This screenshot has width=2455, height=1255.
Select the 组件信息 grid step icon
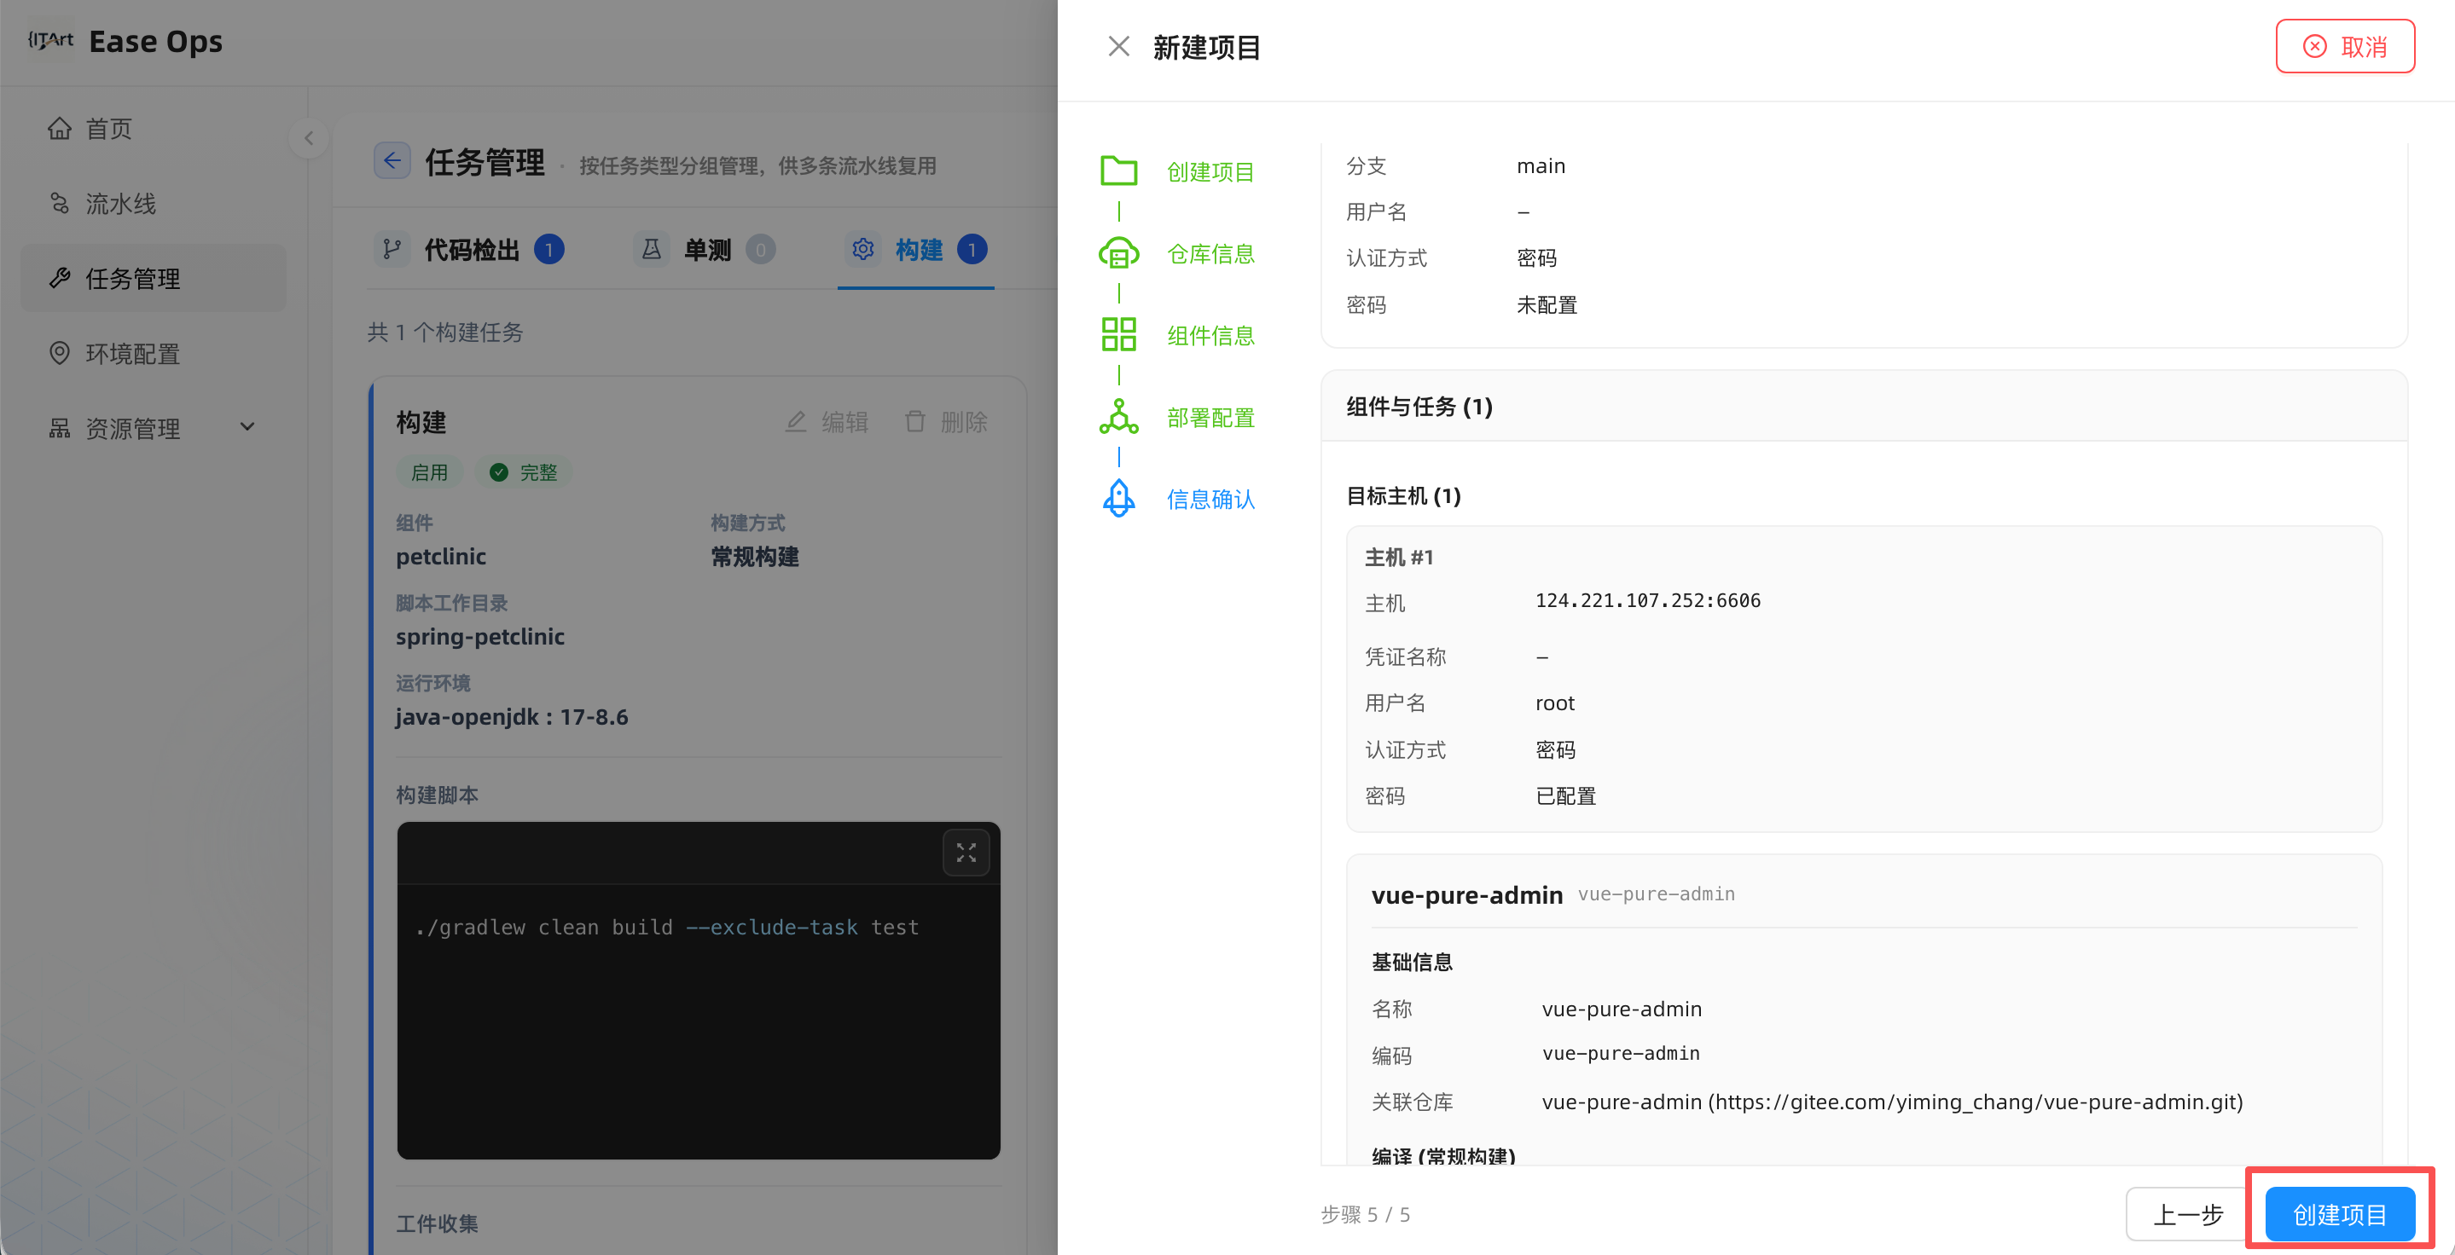coord(1119,335)
